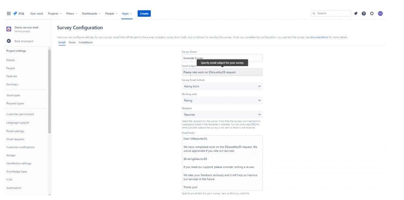Switch to the Conditions tab
The width and height of the screenshot is (404, 200).
86,42
